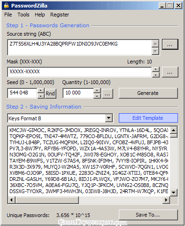Image resolution: width=185 pixels, height=226 pixels.
Task: Click the password KMCJW-GIMOC
Action: tap(27, 130)
